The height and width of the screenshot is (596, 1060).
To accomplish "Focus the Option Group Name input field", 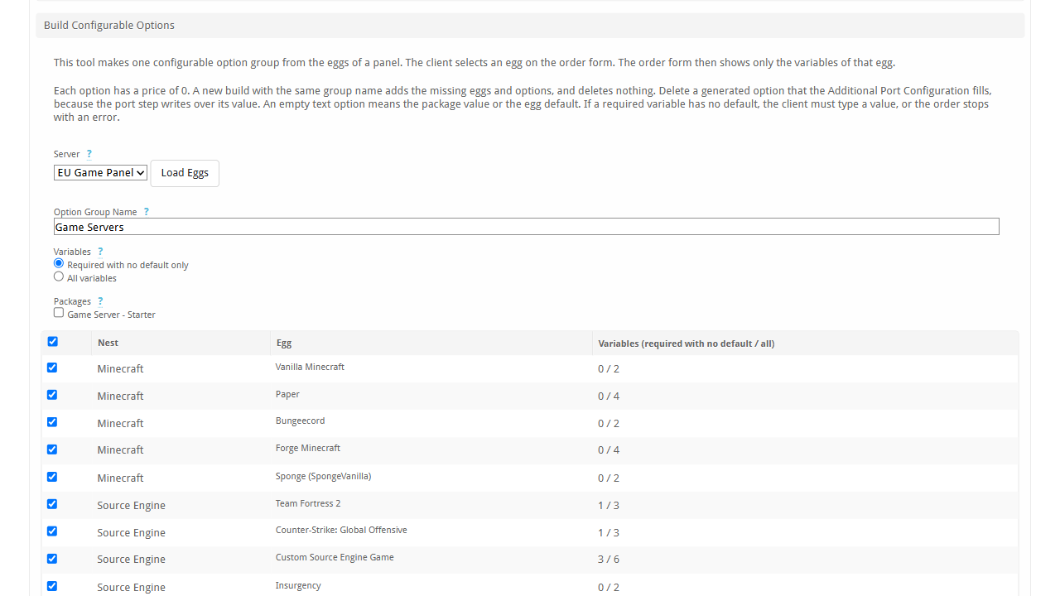I will 527,227.
